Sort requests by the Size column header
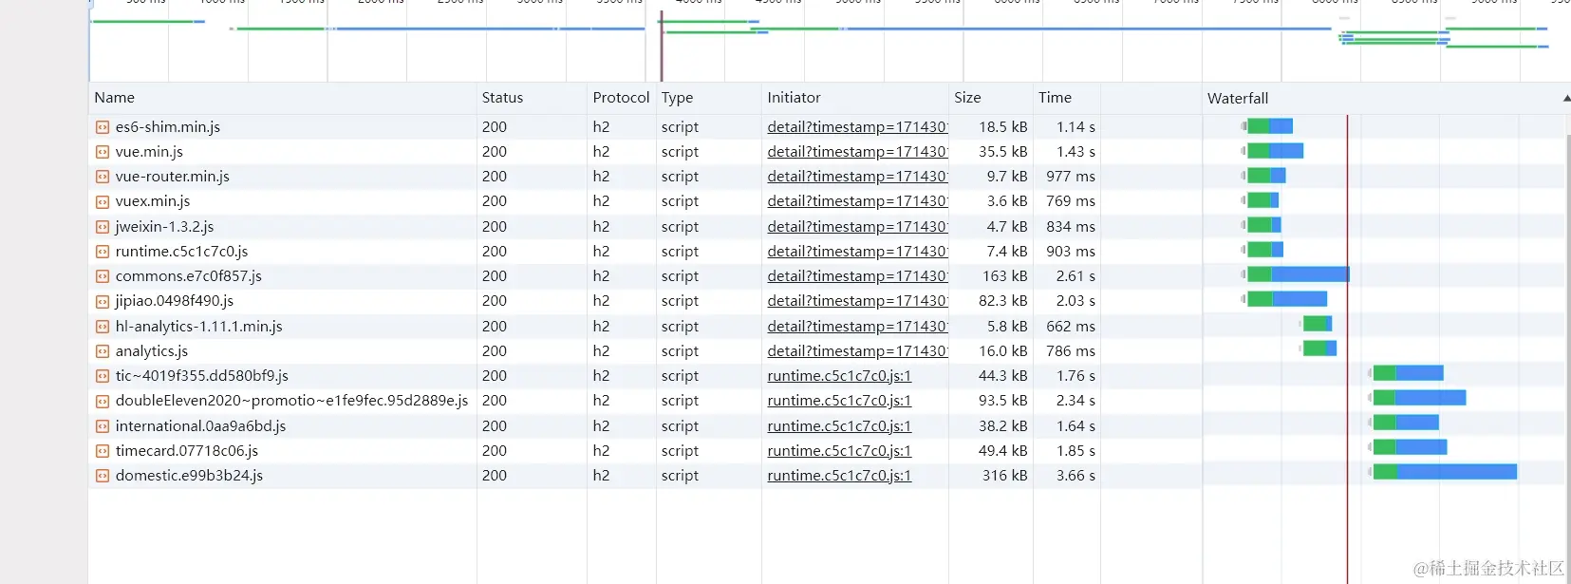 point(967,98)
